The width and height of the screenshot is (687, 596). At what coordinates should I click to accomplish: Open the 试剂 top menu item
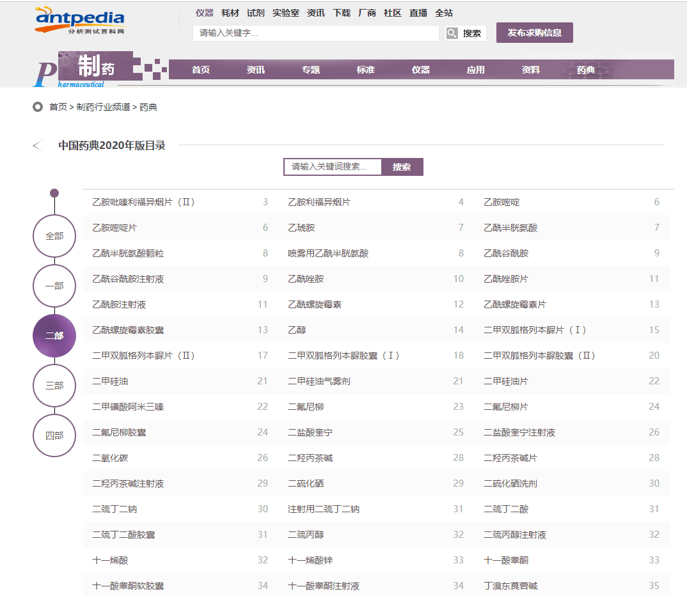(255, 13)
